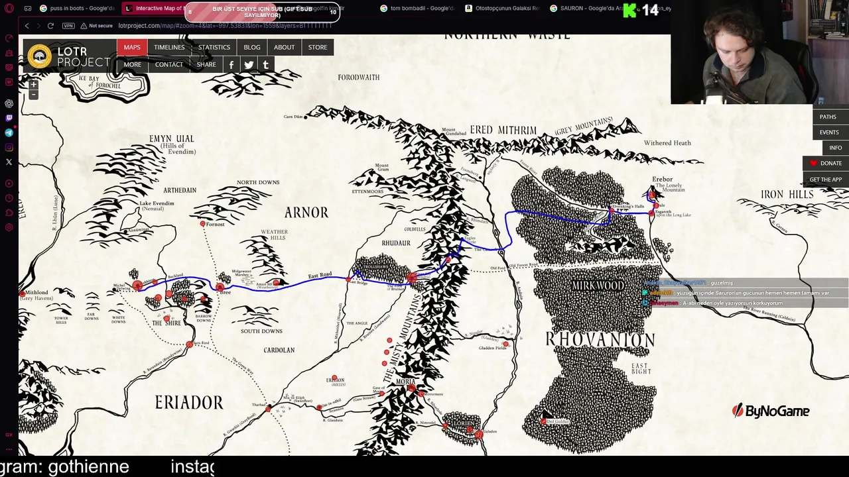This screenshot has width=849, height=477.
Task: Open Twitch in the Opera sidebar
Action: 9,118
